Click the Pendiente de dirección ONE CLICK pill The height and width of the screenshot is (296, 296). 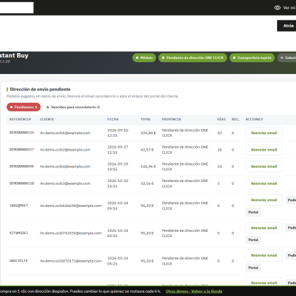click(x=193, y=58)
